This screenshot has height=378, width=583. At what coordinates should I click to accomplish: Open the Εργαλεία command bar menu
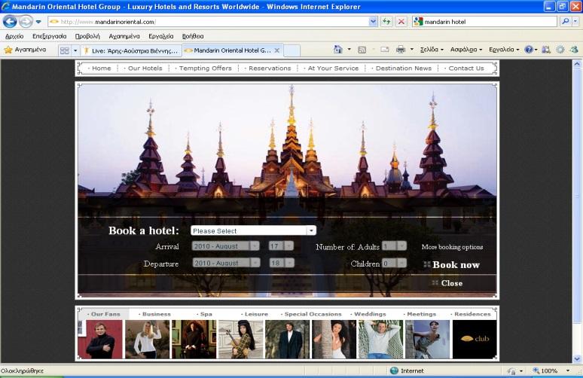(504, 50)
